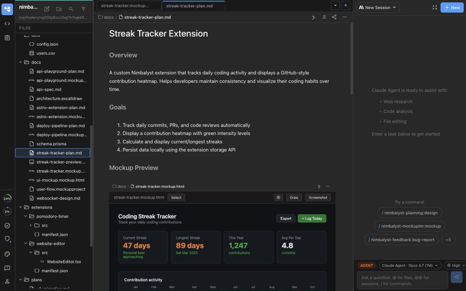
Task: Click the Export button in mockup
Action: [286, 218]
